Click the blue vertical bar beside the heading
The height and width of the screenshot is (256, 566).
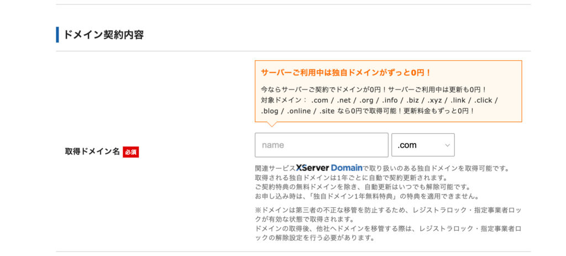click(57, 34)
